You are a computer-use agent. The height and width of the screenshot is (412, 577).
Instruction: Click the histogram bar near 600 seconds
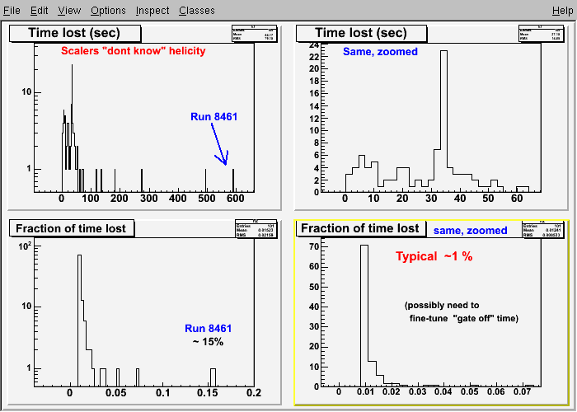coord(233,180)
